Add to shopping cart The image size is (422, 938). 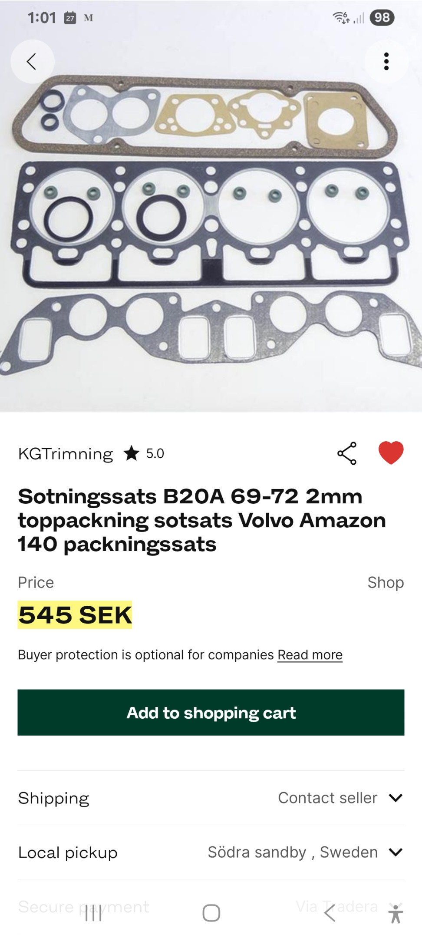click(211, 712)
